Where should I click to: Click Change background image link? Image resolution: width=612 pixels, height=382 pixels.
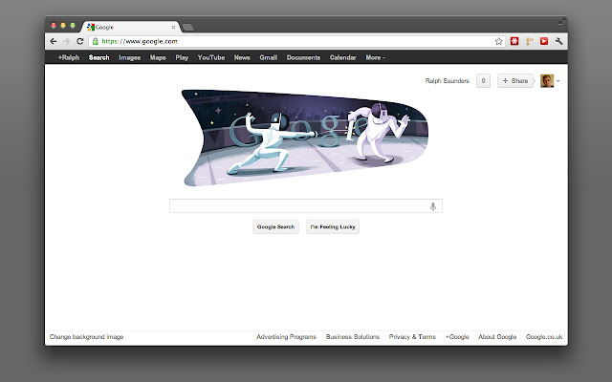[86, 337]
